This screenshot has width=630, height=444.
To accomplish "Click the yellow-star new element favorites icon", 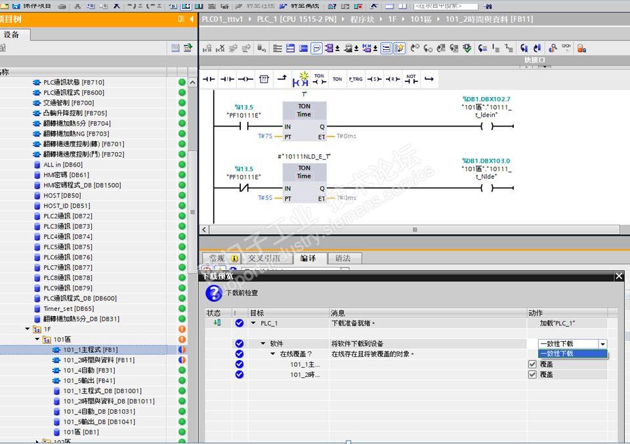I will 301,79.
